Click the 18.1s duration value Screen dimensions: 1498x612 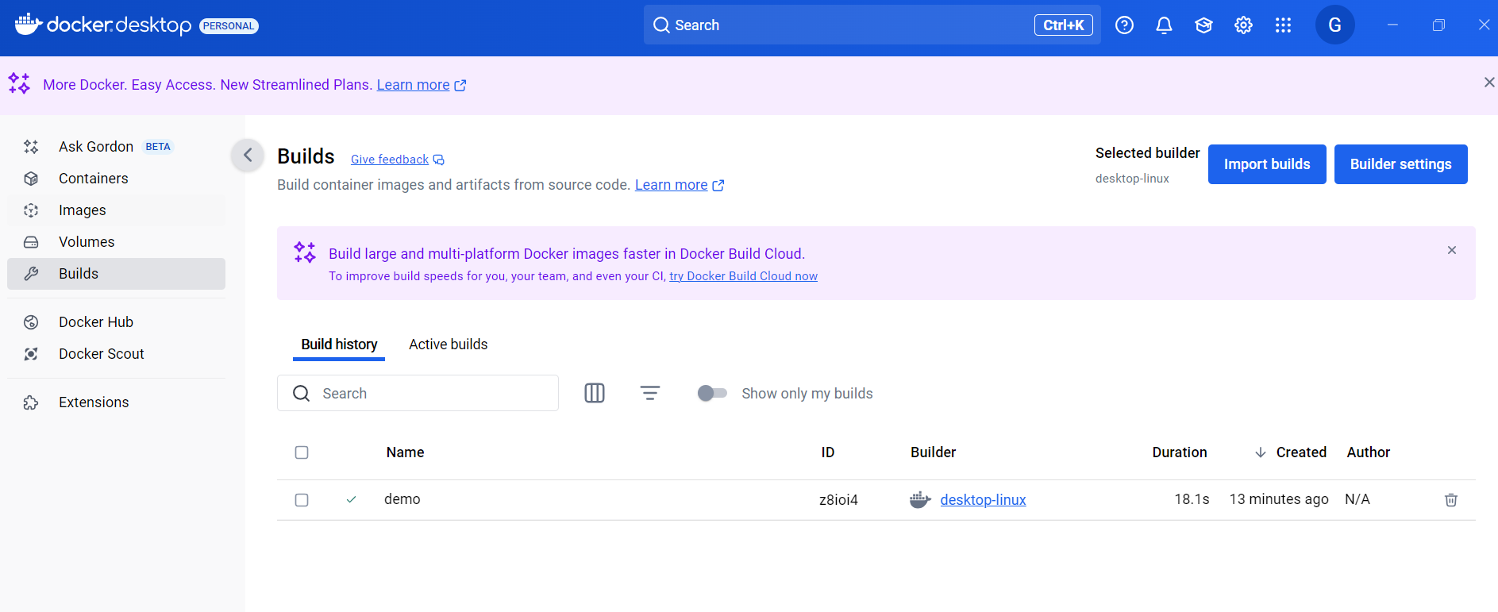click(x=1192, y=499)
